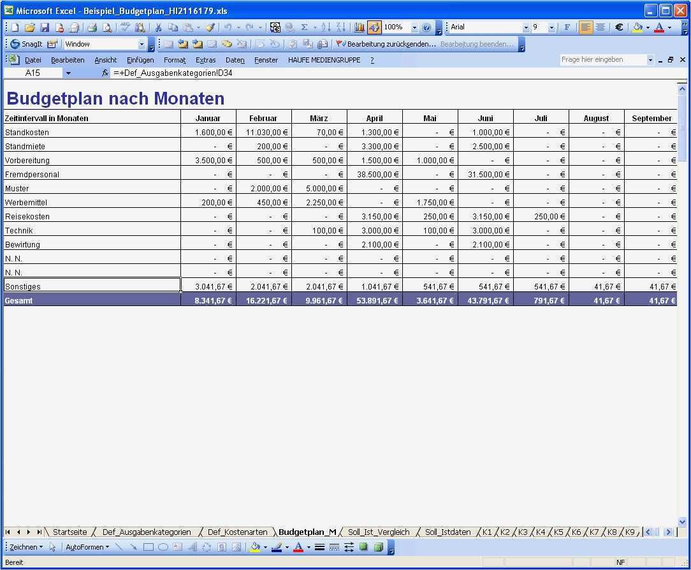The height and width of the screenshot is (570, 691).
Task: Click the Open file folder icon
Action: (x=30, y=27)
